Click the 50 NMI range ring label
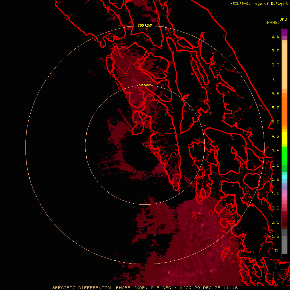Screen dimensions: 290x290 click(x=145, y=85)
